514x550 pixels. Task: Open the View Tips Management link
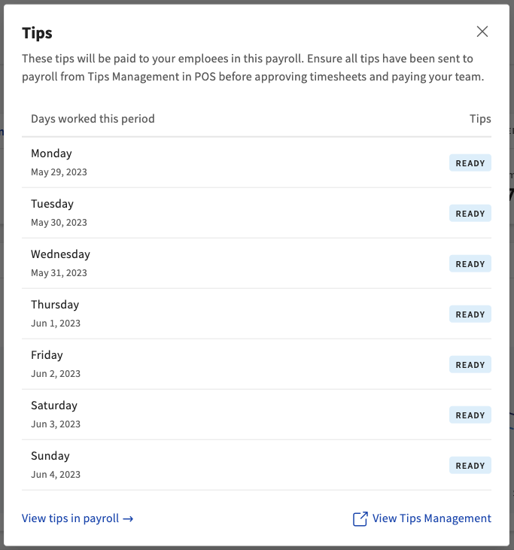coord(431,518)
